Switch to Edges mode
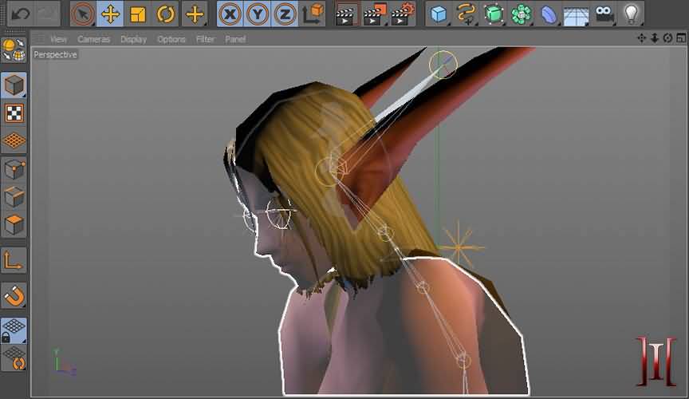This screenshot has width=689, height=399. [x=14, y=197]
